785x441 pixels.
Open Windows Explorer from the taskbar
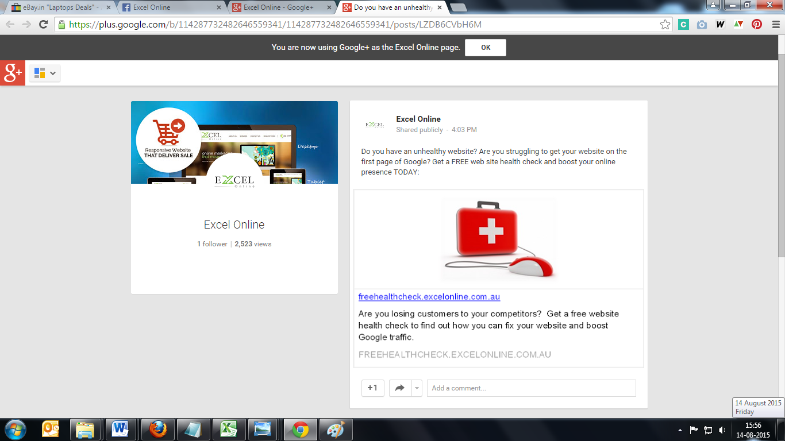85,430
